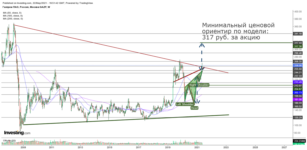Click the 360.00 price axis tick
This screenshot has width=307, height=150.
[299, 26]
